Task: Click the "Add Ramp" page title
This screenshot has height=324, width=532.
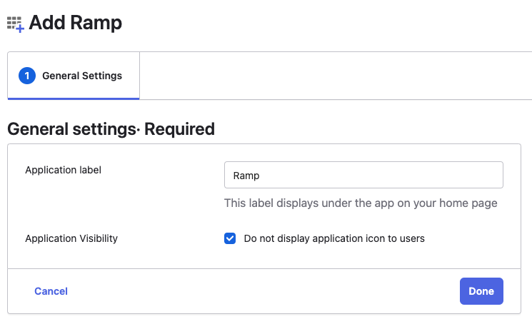Action: 75,23
